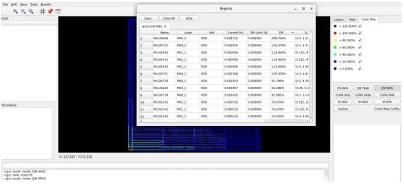Image resolution: width=404 pixels, height=184 pixels.
Task: Toggle the > 60.000% color map checkbox
Action: [360, 48]
